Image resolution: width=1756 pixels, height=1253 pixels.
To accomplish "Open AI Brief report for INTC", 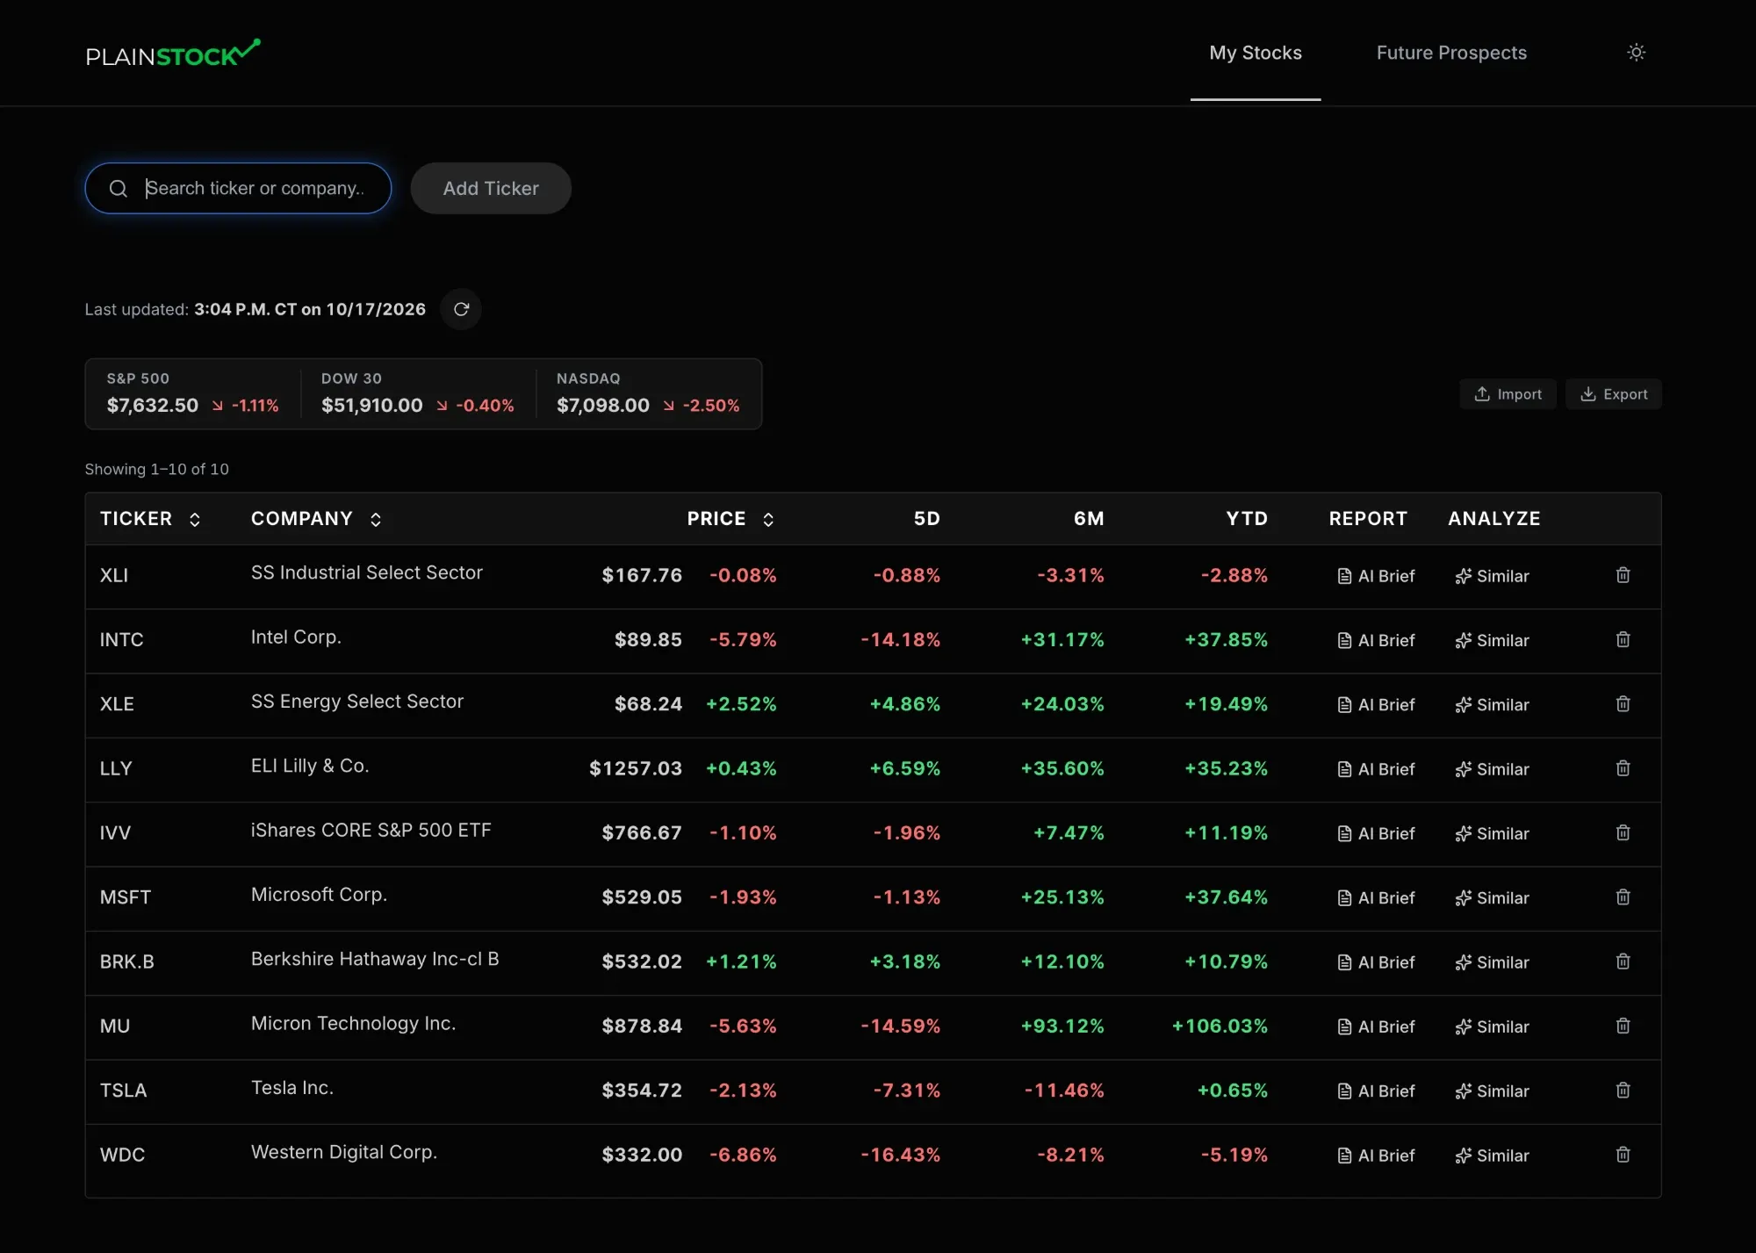I will pyautogui.click(x=1376, y=640).
